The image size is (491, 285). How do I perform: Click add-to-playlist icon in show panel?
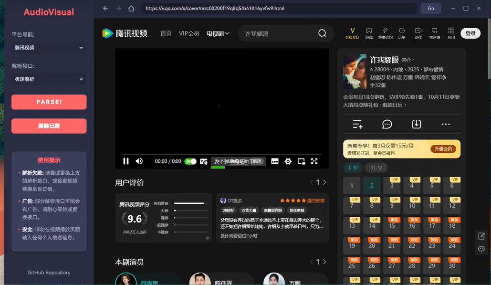click(x=358, y=124)
